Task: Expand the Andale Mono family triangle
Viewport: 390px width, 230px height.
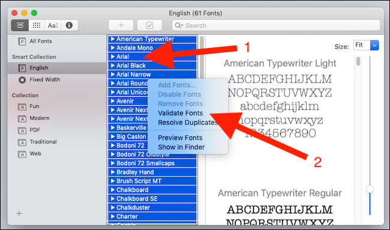Action: (x=113, y=48)
